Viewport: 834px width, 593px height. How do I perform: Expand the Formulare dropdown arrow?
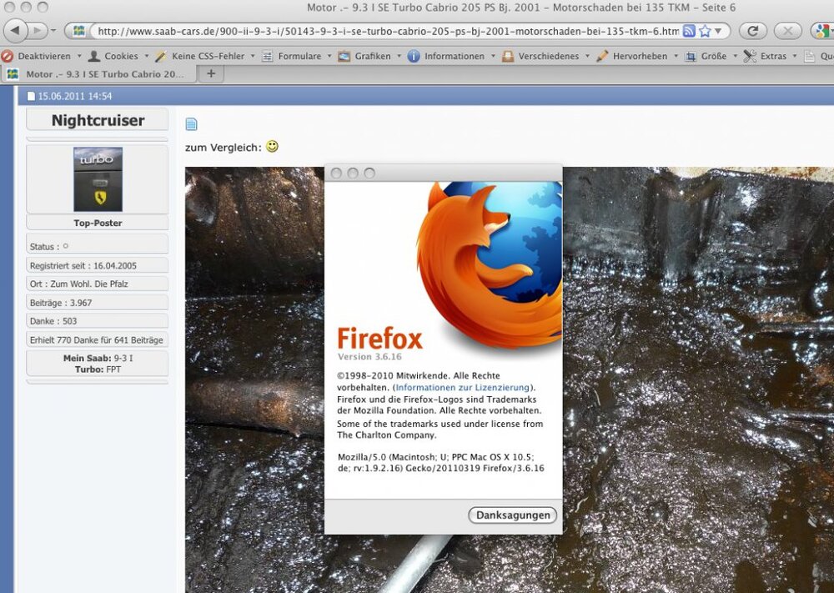tap(329, 56)
